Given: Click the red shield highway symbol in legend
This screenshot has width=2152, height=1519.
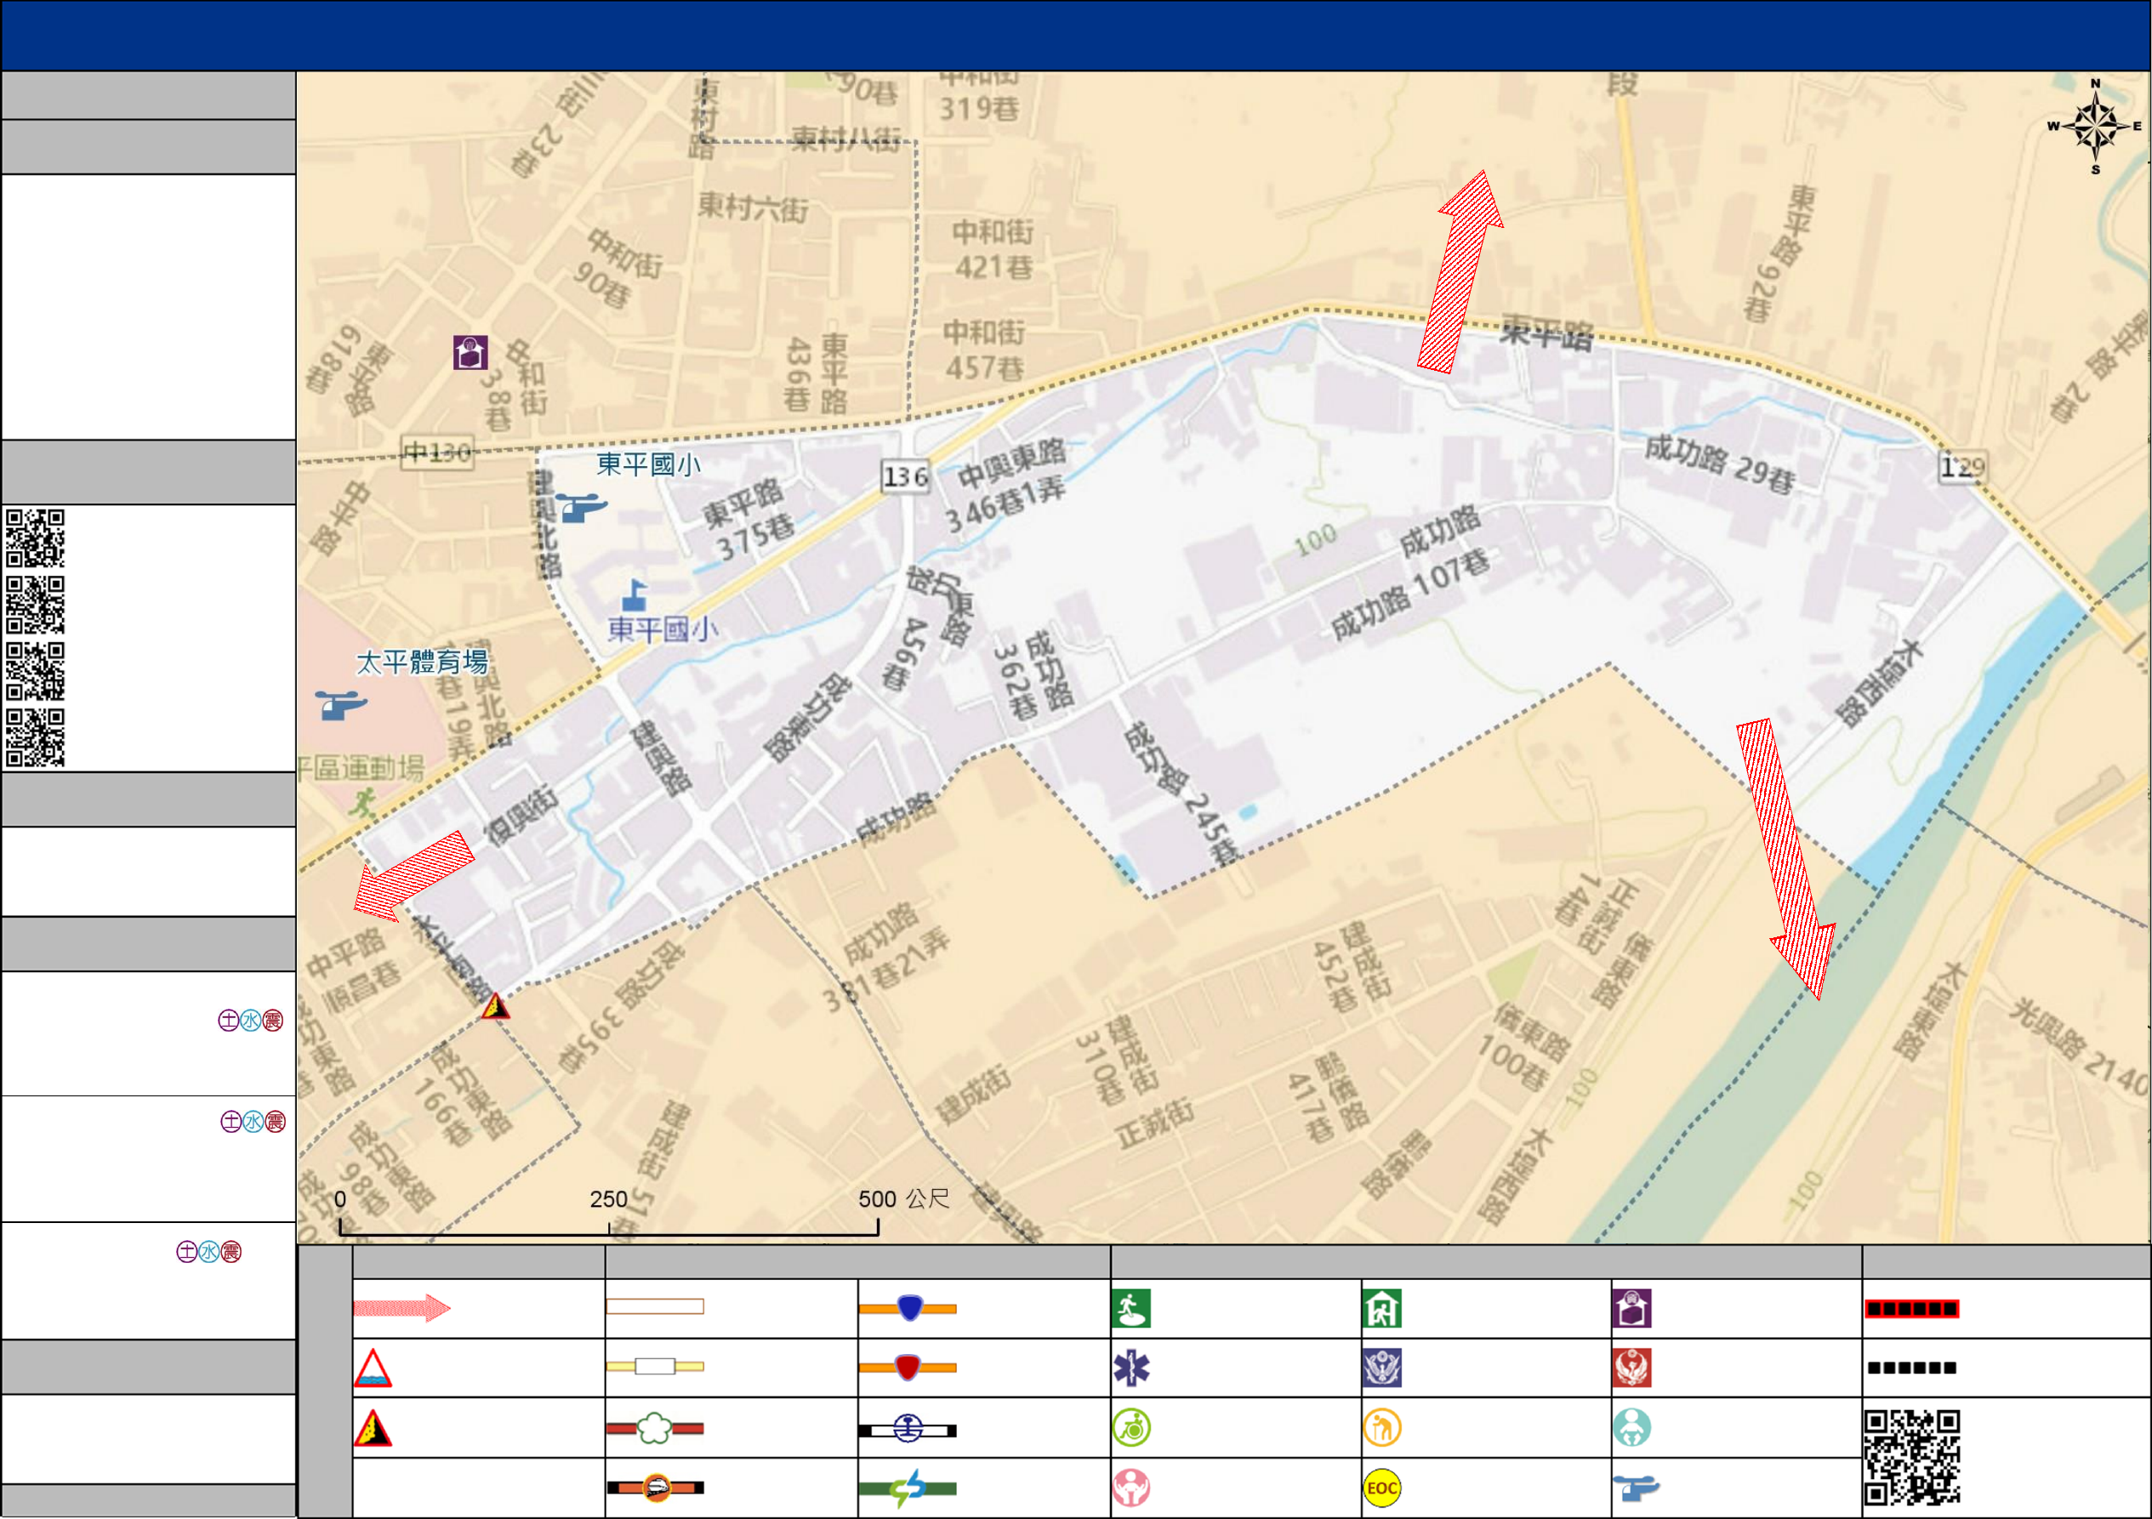Looking at the screenshot, I should [x=908, y=1368].
